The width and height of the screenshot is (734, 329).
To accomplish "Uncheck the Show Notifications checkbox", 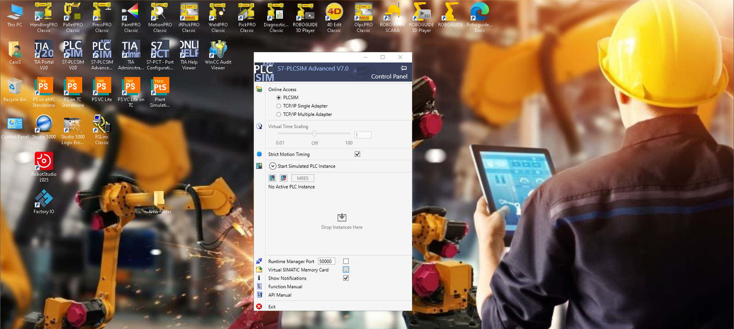I will (x=346, y=278).
